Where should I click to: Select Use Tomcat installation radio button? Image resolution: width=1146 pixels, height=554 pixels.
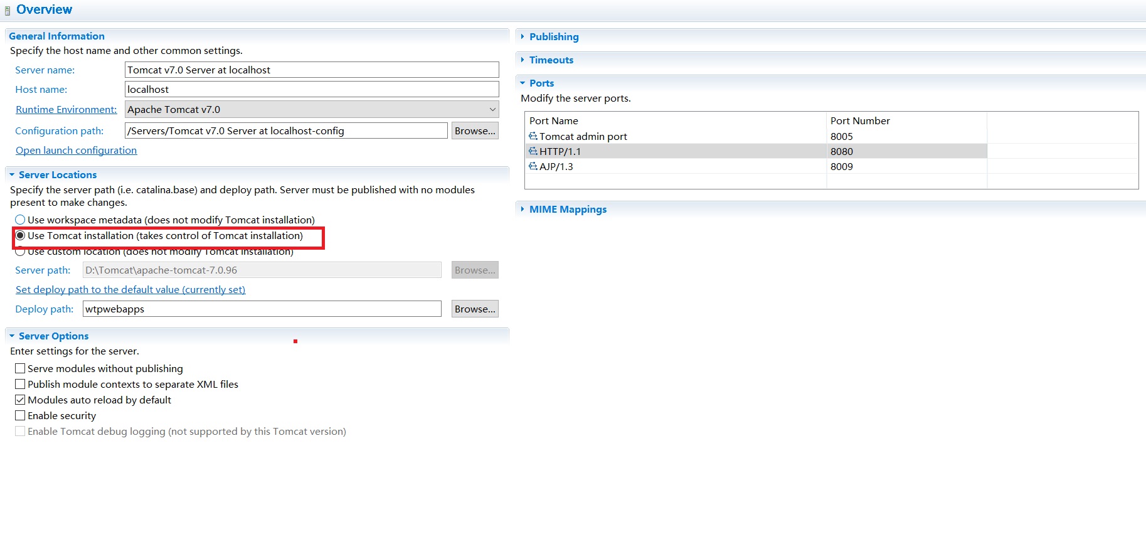[20, 235]
